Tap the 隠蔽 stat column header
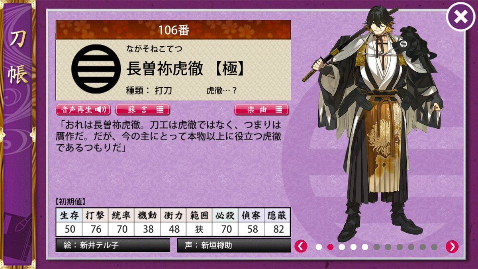Image resolution: width=478 pixels, height=269 pixels. click(277, 216)
